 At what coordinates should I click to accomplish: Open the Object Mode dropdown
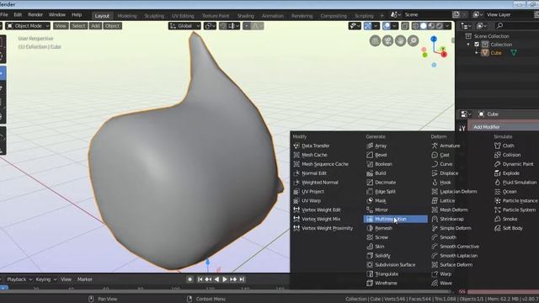pyautogui.click(x=28, y=26)
